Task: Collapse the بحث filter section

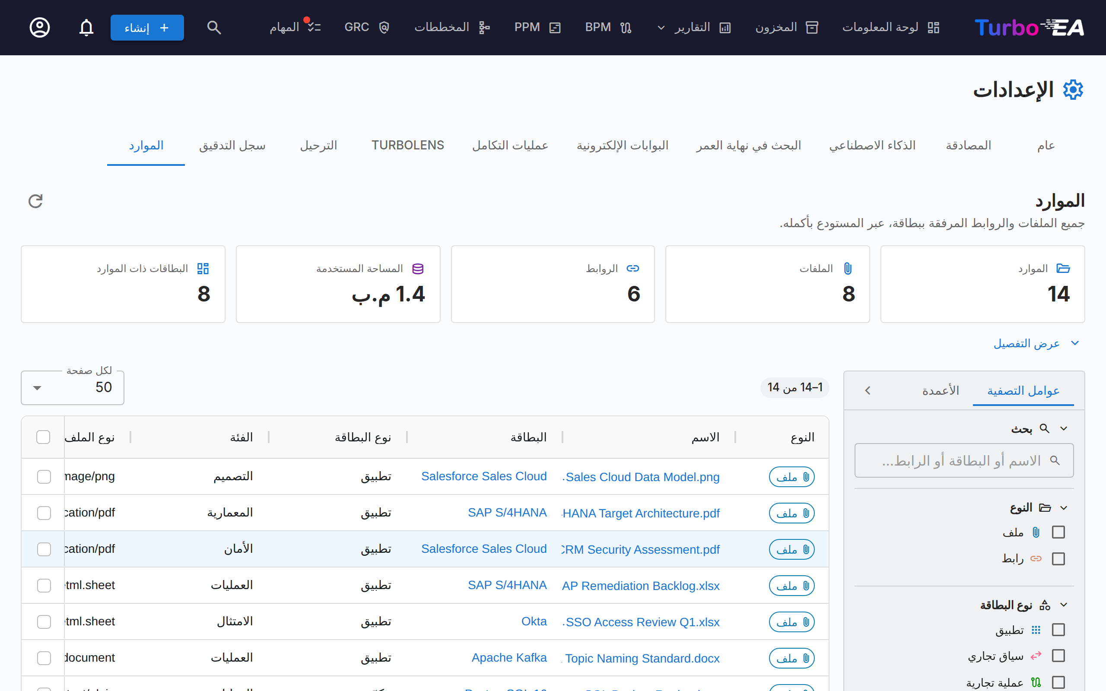Action: coord(1064,429)
